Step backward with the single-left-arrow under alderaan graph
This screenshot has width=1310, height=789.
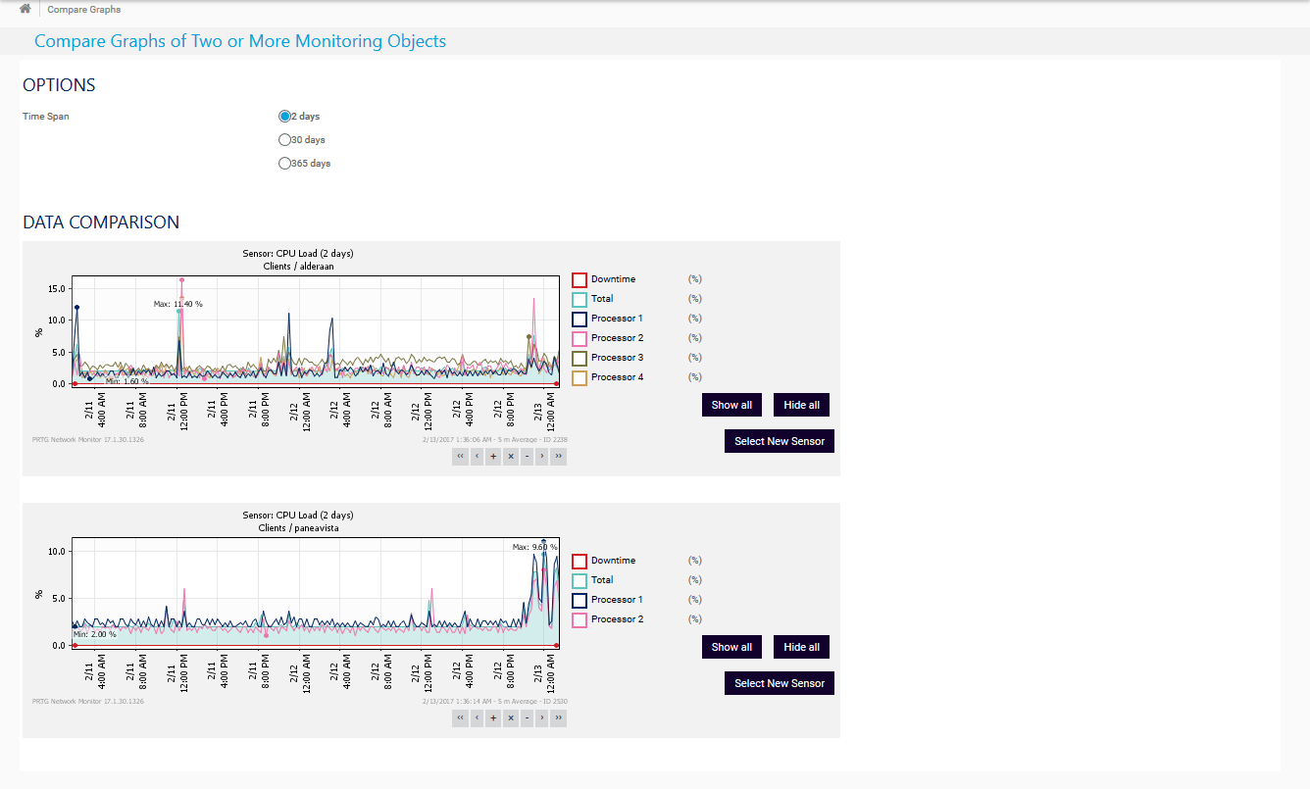[477, 456]
